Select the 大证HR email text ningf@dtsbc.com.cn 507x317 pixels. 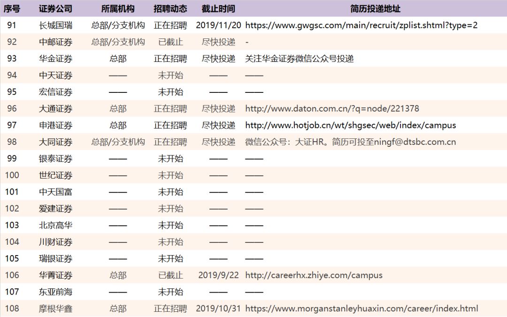(415, 142)
